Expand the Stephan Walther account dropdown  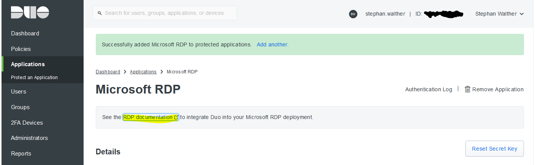pyautogui.click(x=499, y=14)
